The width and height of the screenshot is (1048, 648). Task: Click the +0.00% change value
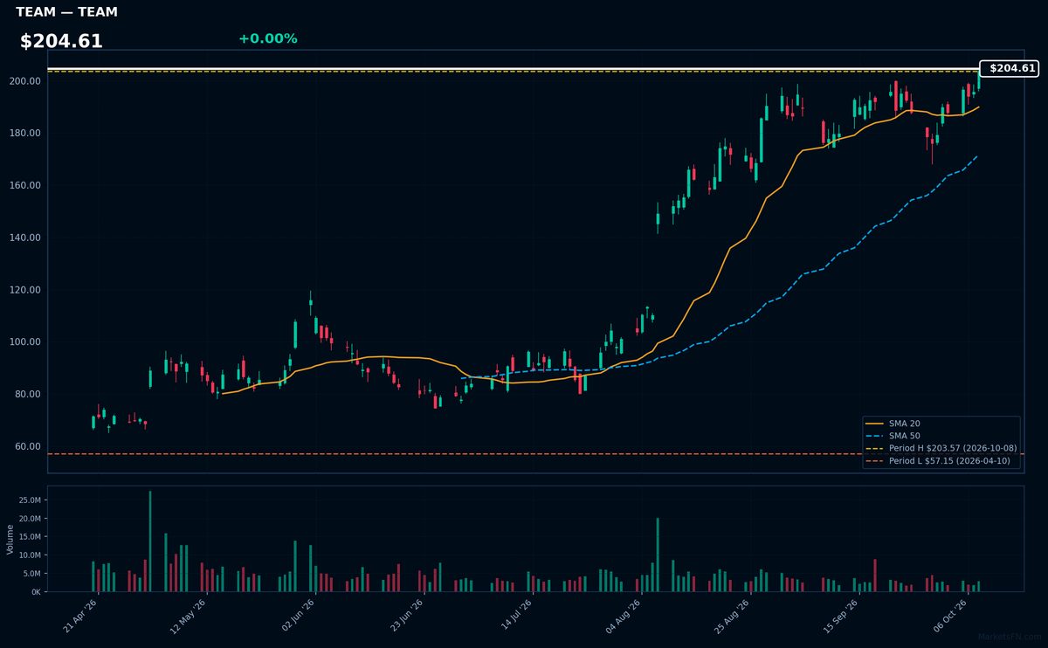click(268, 38)
